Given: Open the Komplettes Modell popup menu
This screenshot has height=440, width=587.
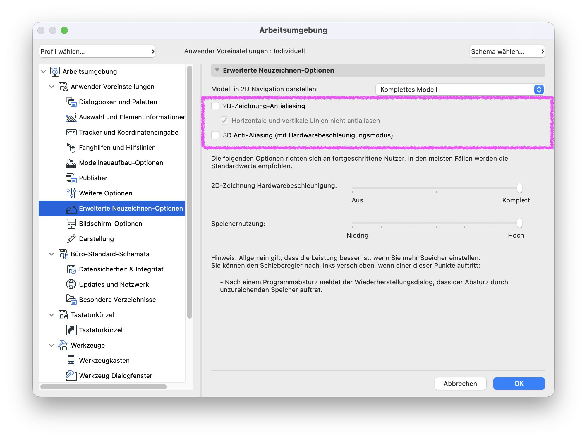Looking at the screenshot, I should click(460, 90).
